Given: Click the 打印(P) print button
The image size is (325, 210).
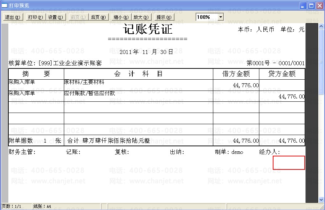Looking at the screenshot, I should 36,17.
